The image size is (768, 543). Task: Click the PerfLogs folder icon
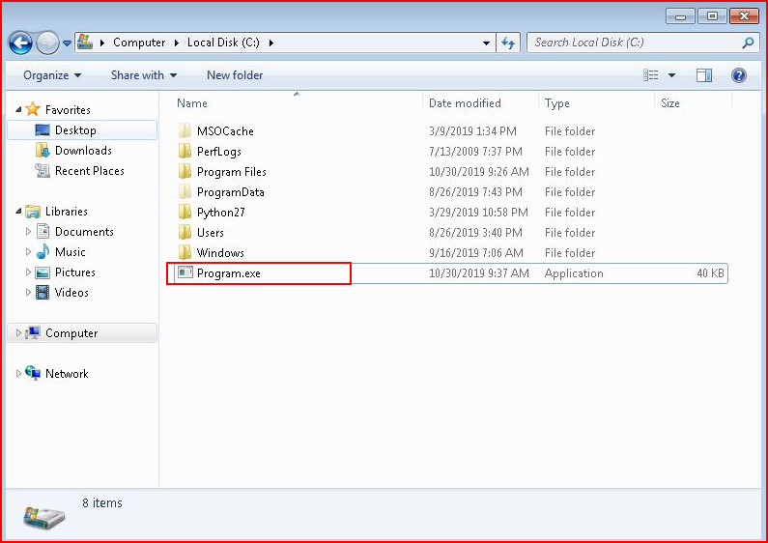pyautogui.click(x=185, y=151)
